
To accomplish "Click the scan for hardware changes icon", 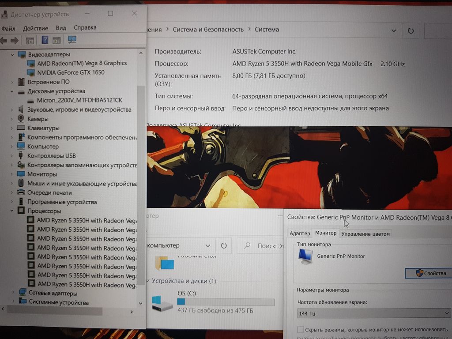I will point(72,40).
